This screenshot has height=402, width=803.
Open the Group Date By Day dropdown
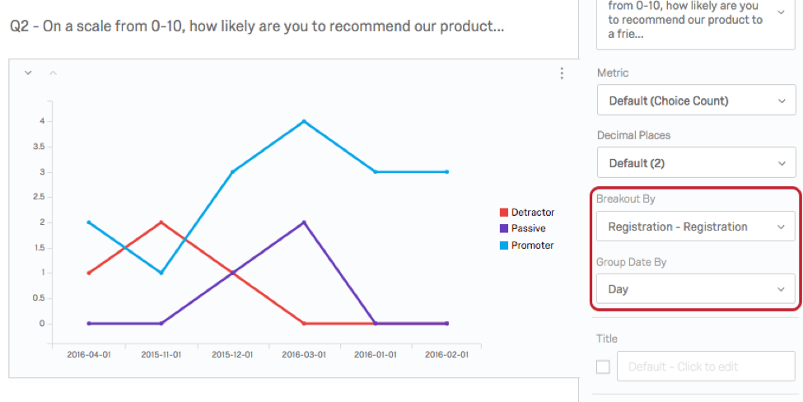(x=696, y=289)
